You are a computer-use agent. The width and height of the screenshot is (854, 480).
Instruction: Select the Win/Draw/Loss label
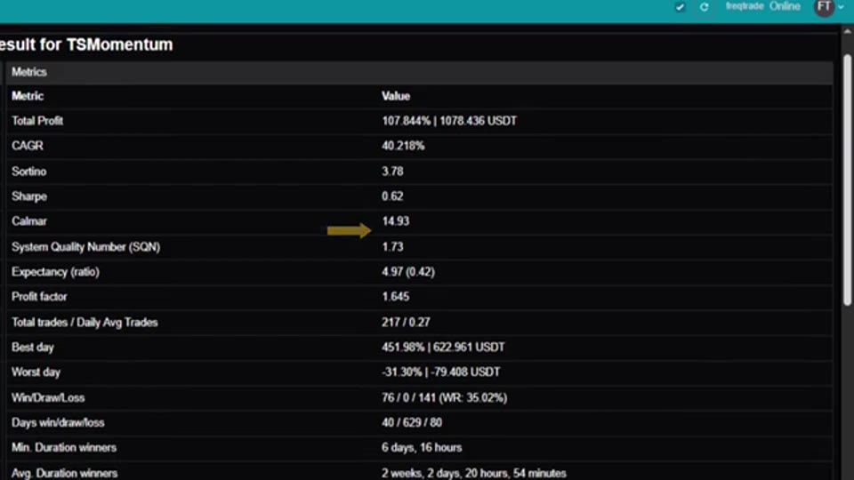[x=48, y=398]
